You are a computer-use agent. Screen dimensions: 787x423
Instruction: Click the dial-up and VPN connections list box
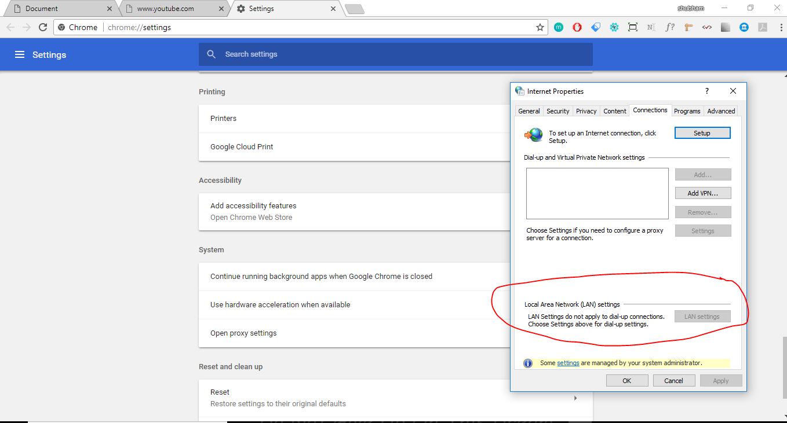point(597,193)
